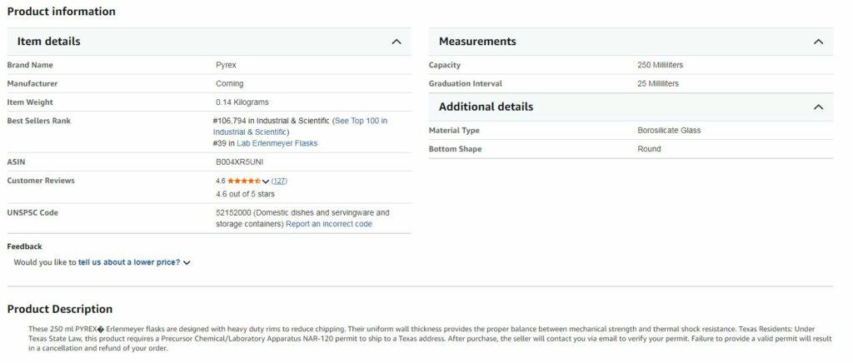This screenshot has height=363, width=853.
Task: Open See Top 100 in Industrial & Scientific
Action: [x=359, y=121]
